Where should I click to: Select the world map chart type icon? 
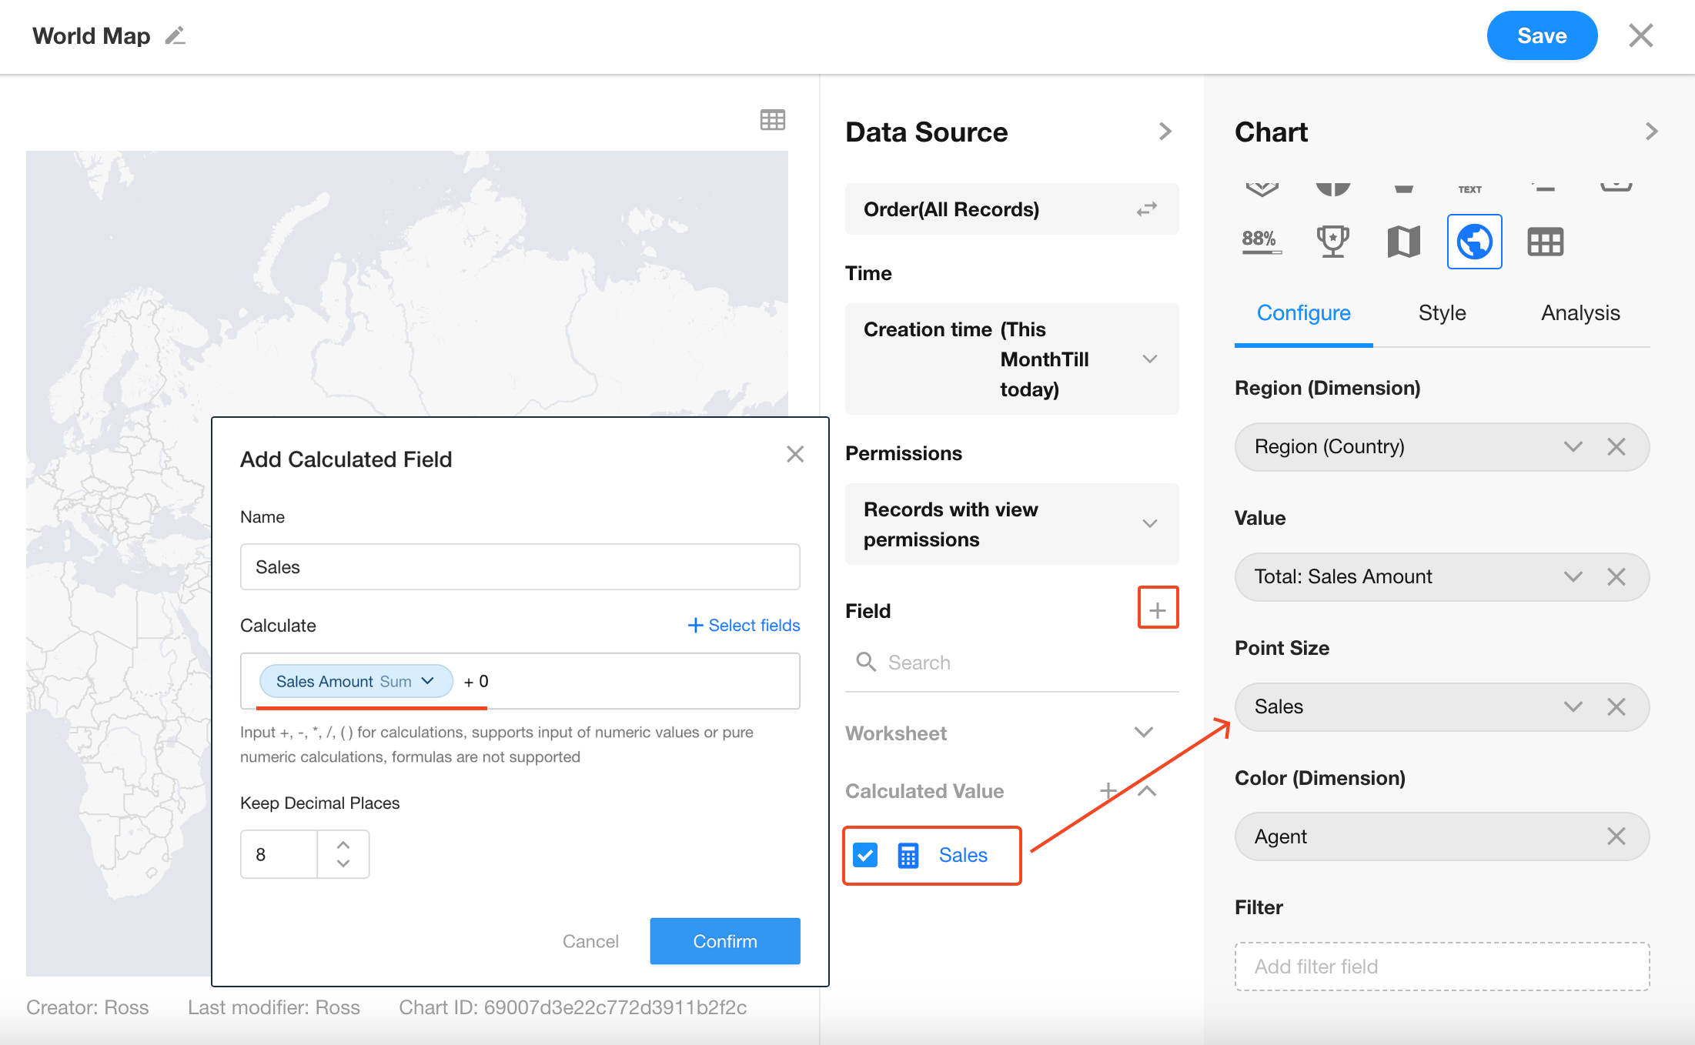[x=1474, y=242]
